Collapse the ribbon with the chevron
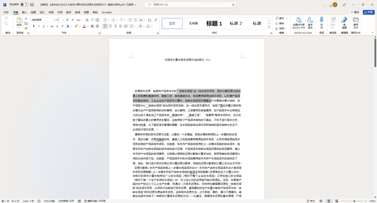Screen dimensions: 377x203 pyautogui.click(x=372, y=33)
